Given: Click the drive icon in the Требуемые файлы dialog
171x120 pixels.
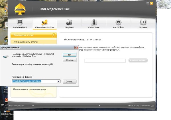Looking at the screenshot, I should [x=6, y=56].
